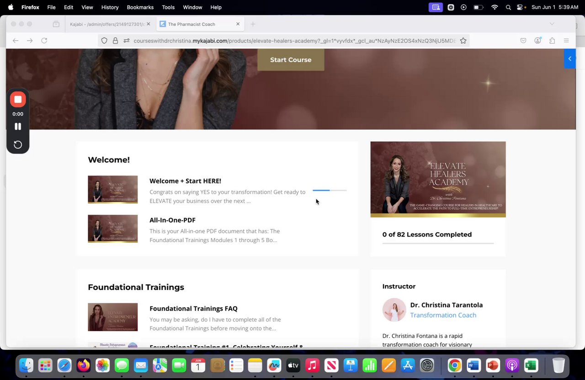The height and width of the screenshot is (380, 585).
Task: Click Dr. Christina Tarantola instructor avatar
Action: [394, 310]
